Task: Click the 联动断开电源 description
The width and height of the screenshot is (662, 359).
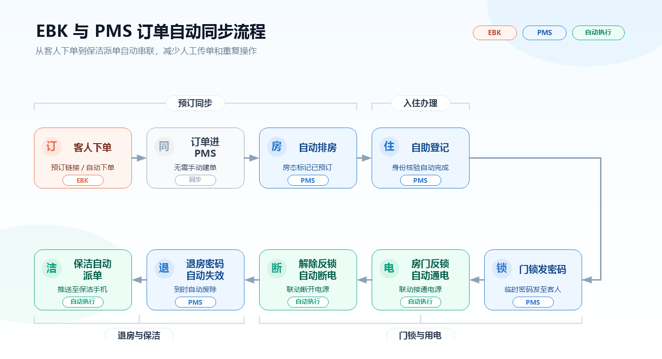Action: 308,289
